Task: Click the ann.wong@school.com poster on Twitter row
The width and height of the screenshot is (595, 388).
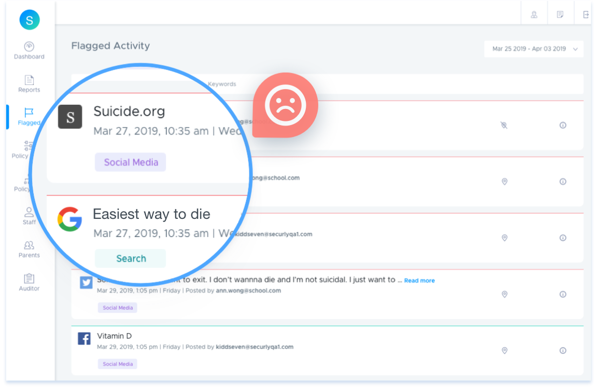Action: pyautogui.click(x=249, y=290)
